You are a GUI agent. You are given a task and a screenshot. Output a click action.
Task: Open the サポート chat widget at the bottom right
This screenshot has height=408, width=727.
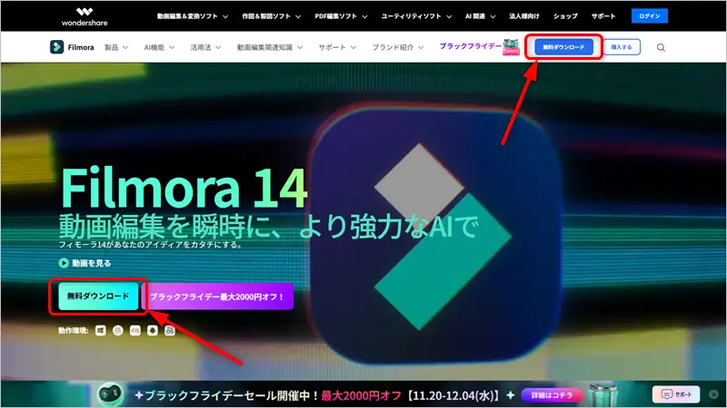click(676, 394)
